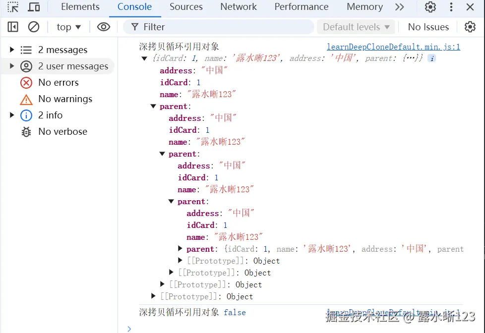Collapse the first-level parent property
Screen dimensions: 485x333
[x=153, y=107]
